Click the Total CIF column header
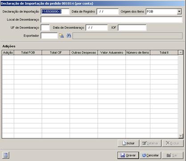This screenshot has height=161, width=186. [x=56, y=52]
